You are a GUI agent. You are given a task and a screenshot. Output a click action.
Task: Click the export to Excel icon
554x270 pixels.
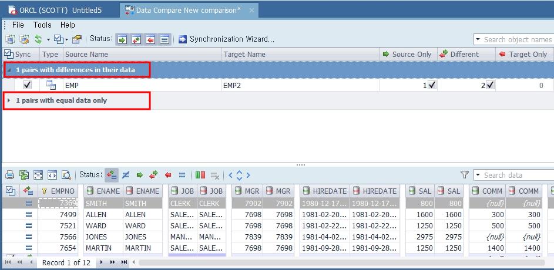[24, 175]
